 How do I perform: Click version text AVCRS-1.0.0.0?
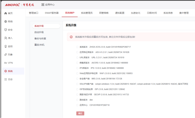pyautogui.click(x=98, y=63)
